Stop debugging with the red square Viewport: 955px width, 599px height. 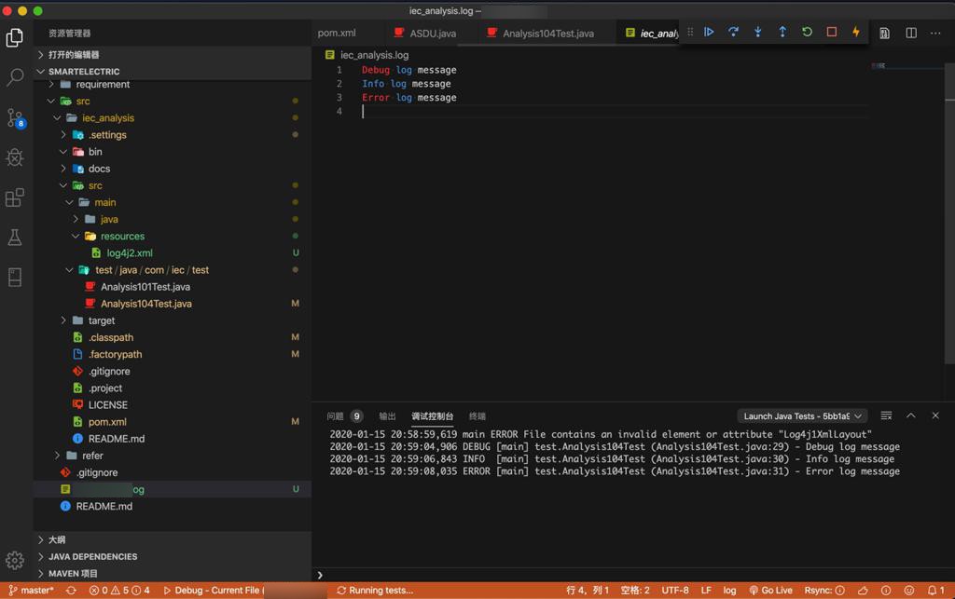point(831,33)
